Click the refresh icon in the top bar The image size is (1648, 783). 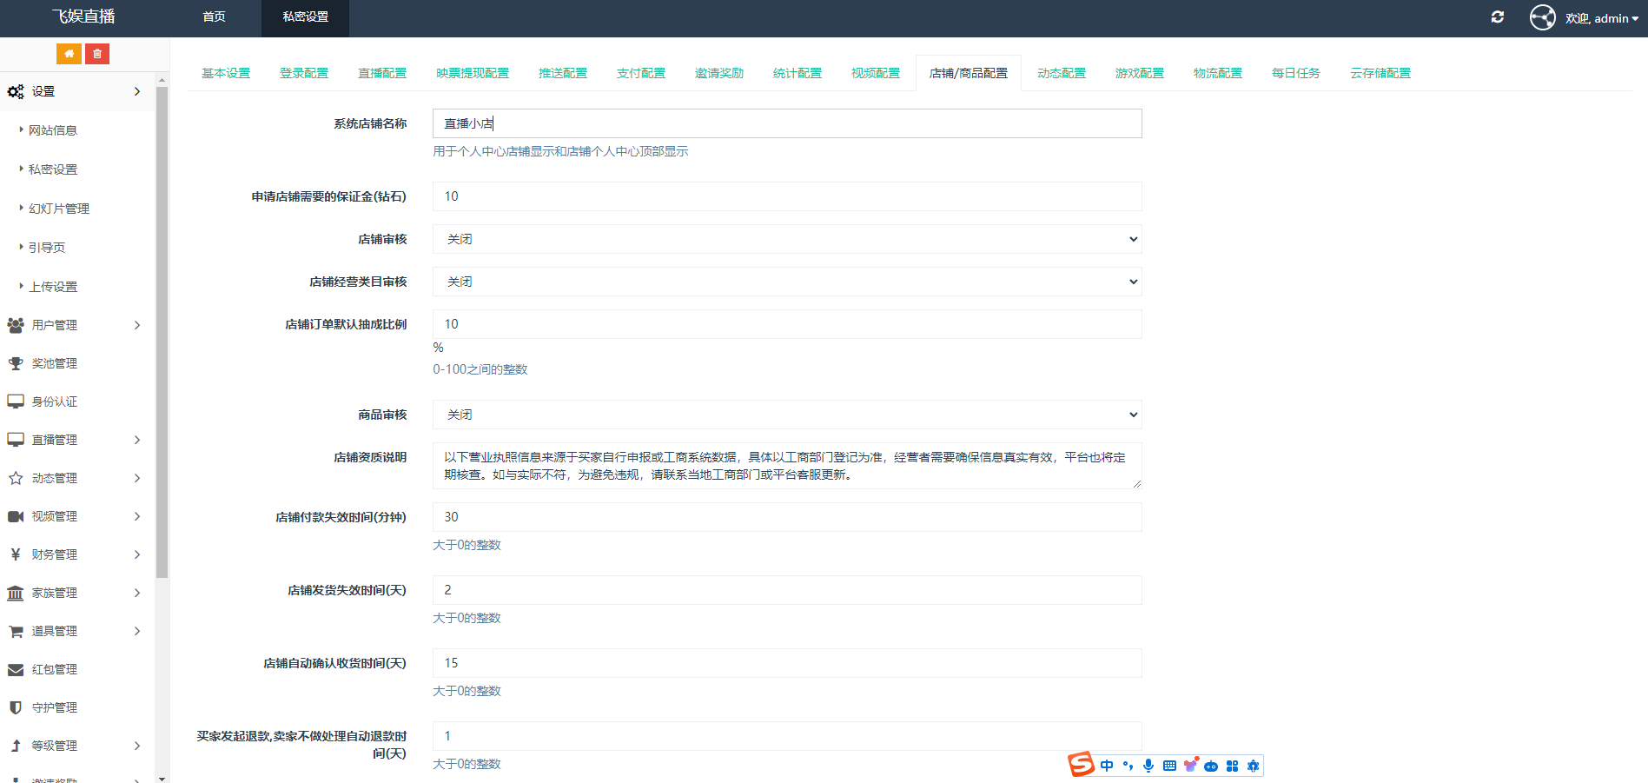click(x=1497, y=17)
